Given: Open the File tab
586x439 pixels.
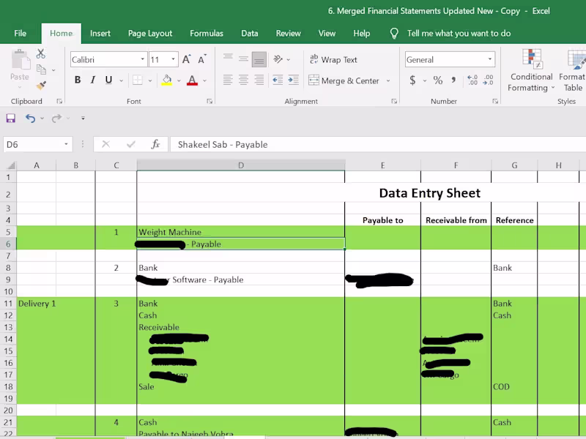Looking at the screenshot, I should click(x=21, y=33).
